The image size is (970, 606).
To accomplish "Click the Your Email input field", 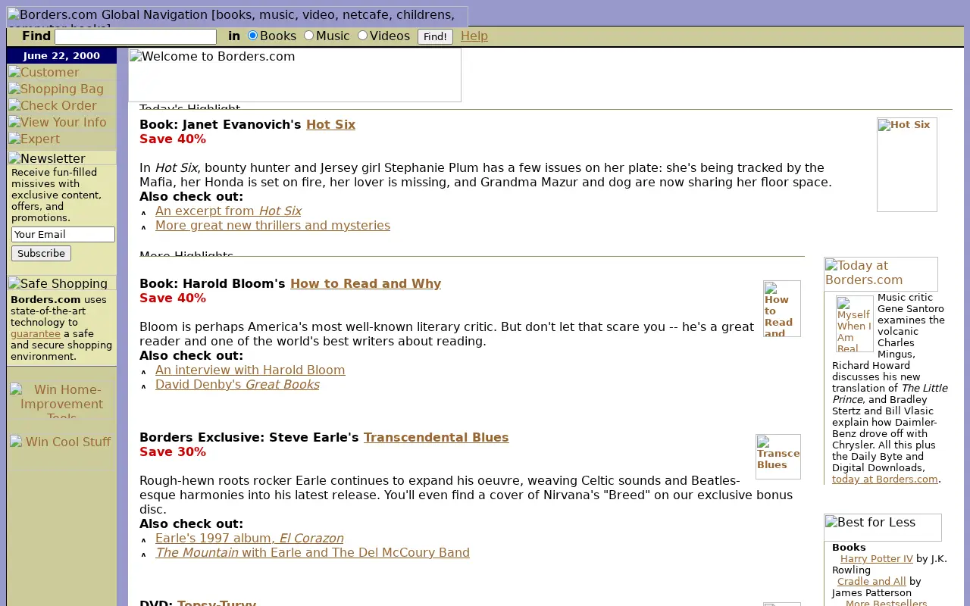I will point(63,235).
